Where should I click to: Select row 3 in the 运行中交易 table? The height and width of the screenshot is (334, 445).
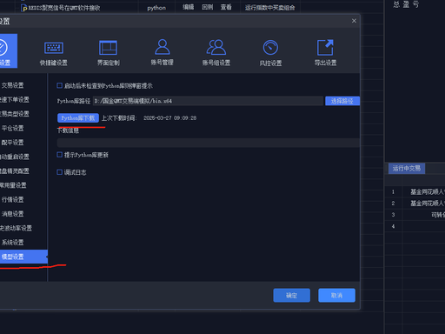415,215
